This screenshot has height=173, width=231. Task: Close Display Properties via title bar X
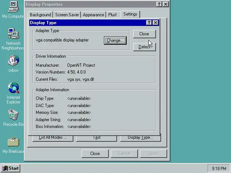click(165, 4)
